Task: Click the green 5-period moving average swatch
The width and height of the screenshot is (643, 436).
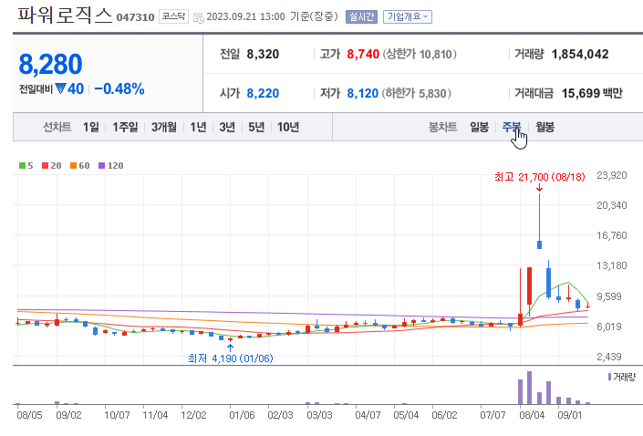Action: 22,166
